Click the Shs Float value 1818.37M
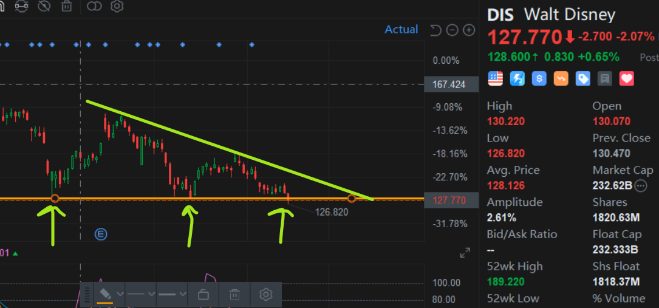659x308 pixels. point(616,281)
